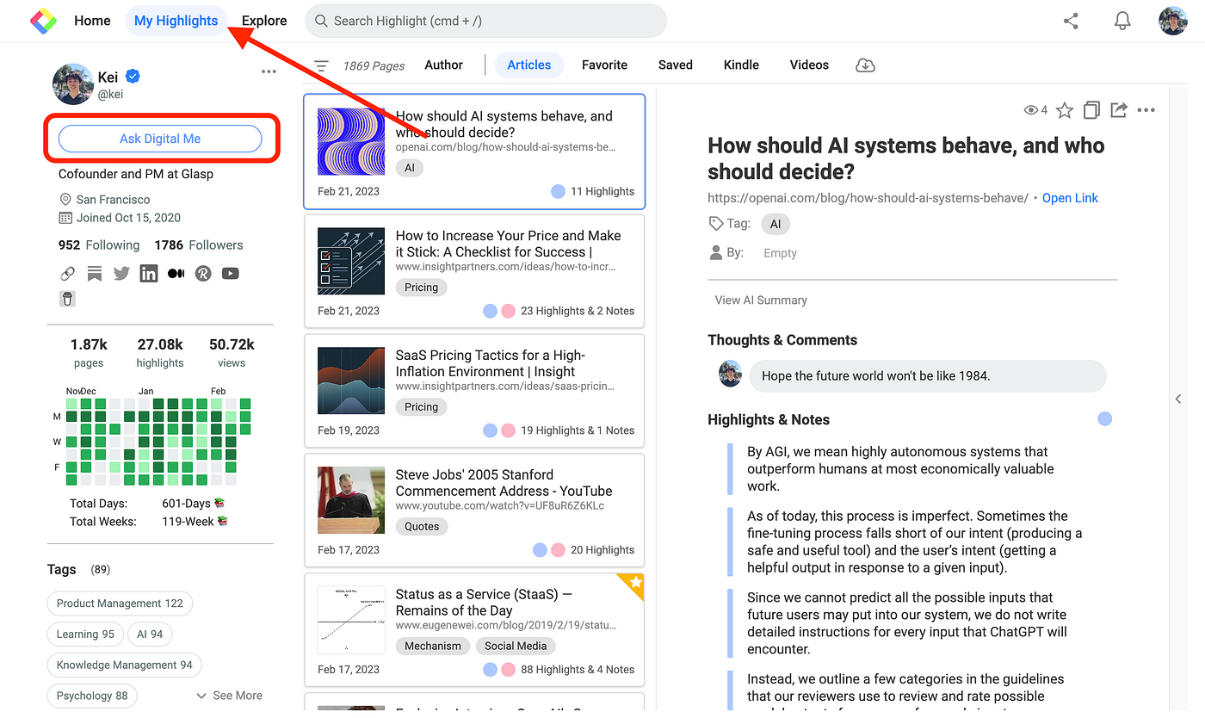
Task: Open article three-dots more menu
Action: point(1146,110)
